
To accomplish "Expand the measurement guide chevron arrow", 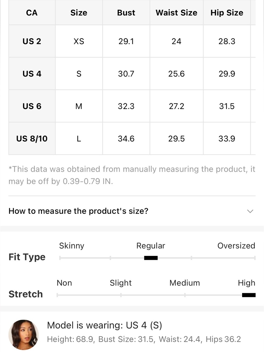I will (x=250, y=211).
